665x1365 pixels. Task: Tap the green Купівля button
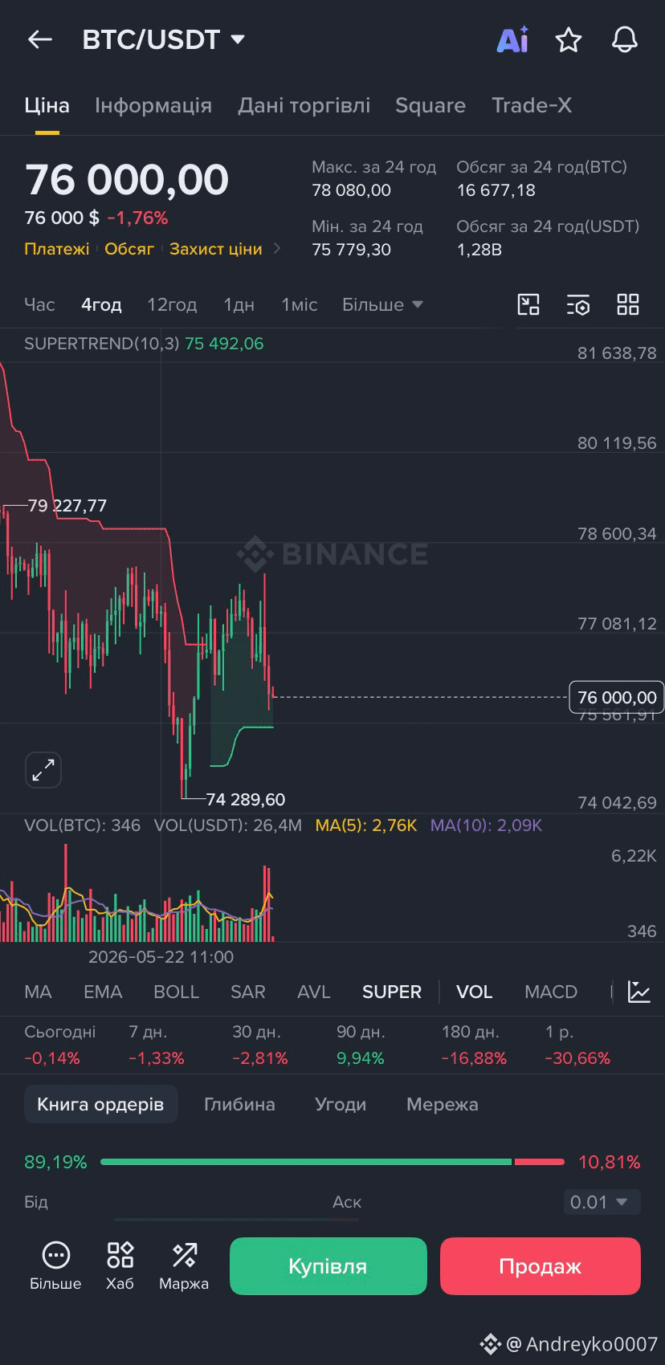coord(328,1266)
